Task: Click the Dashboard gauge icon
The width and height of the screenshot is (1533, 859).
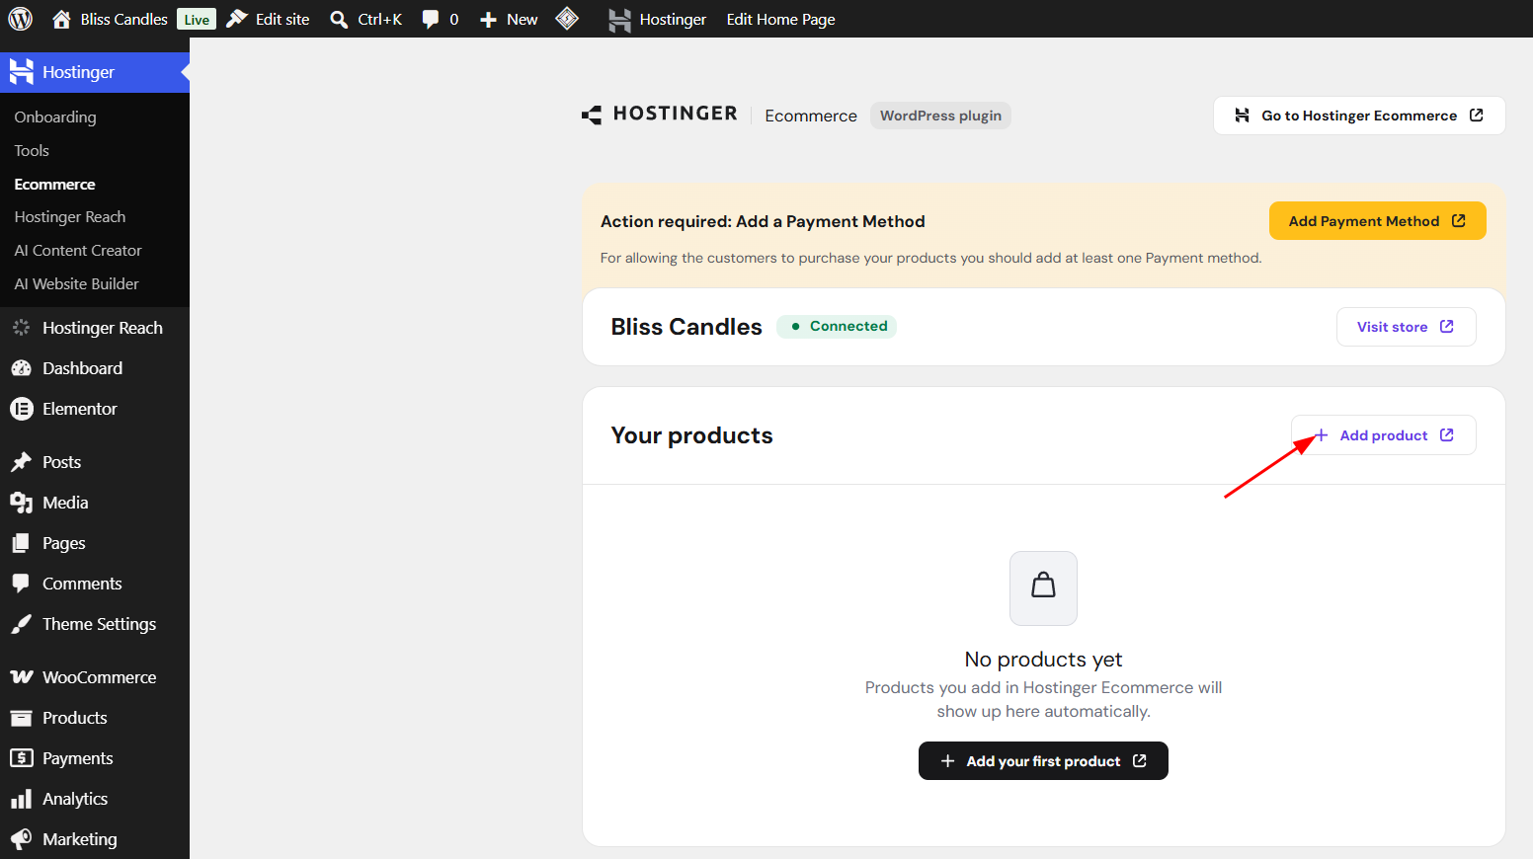Action: pos(21,368)
